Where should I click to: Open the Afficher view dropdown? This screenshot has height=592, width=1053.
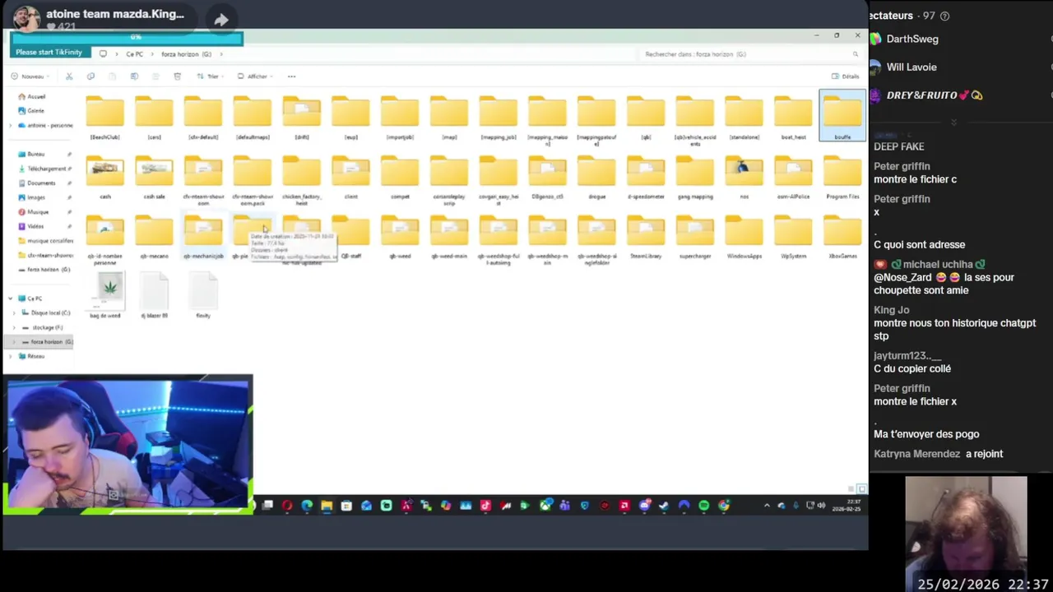coord(255,76)
